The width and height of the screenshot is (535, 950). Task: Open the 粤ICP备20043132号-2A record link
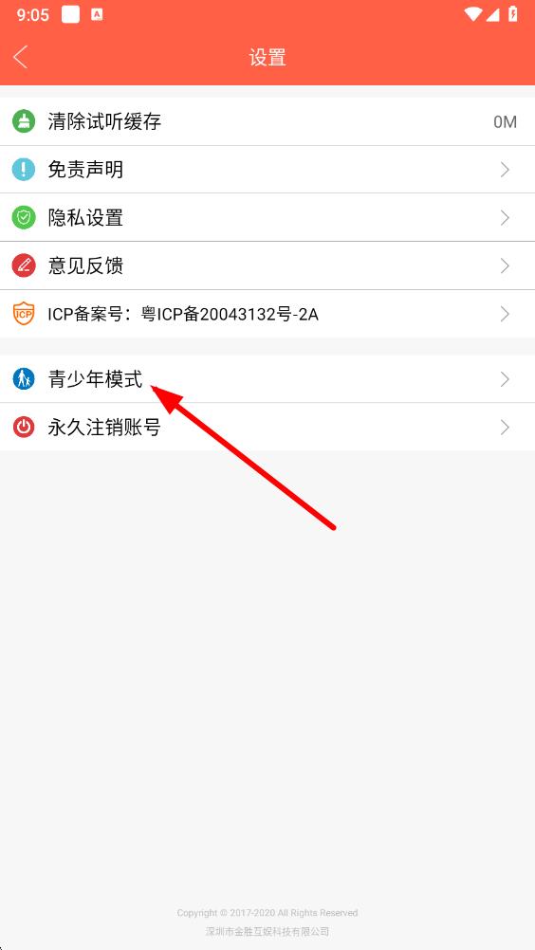pos(230,315)
